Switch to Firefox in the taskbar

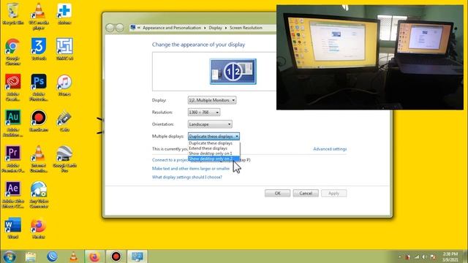coord(94,256)
